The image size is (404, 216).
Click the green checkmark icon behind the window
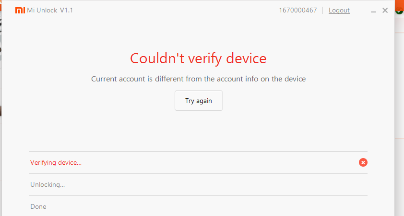(x=399, y=11)
